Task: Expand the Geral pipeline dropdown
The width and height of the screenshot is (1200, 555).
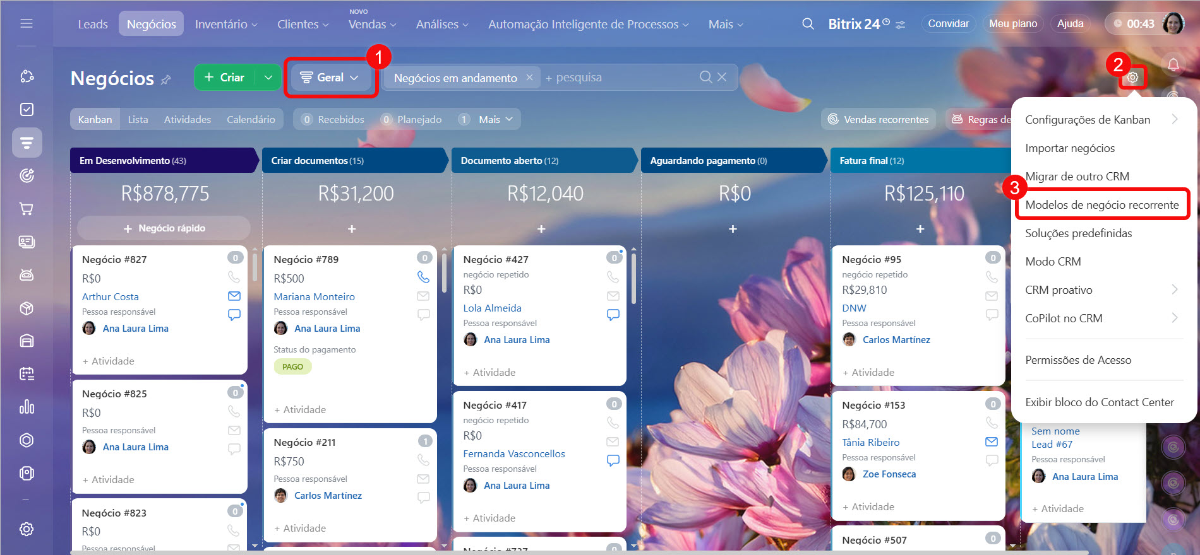Action: point(330,77)
